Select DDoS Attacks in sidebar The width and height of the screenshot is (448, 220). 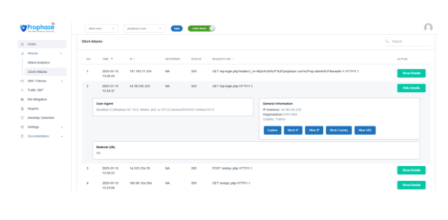coord(38,72)
